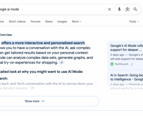This screenshot has width=143, height=116.
Task: Switch to the Images tab
Action: (62, 21)
